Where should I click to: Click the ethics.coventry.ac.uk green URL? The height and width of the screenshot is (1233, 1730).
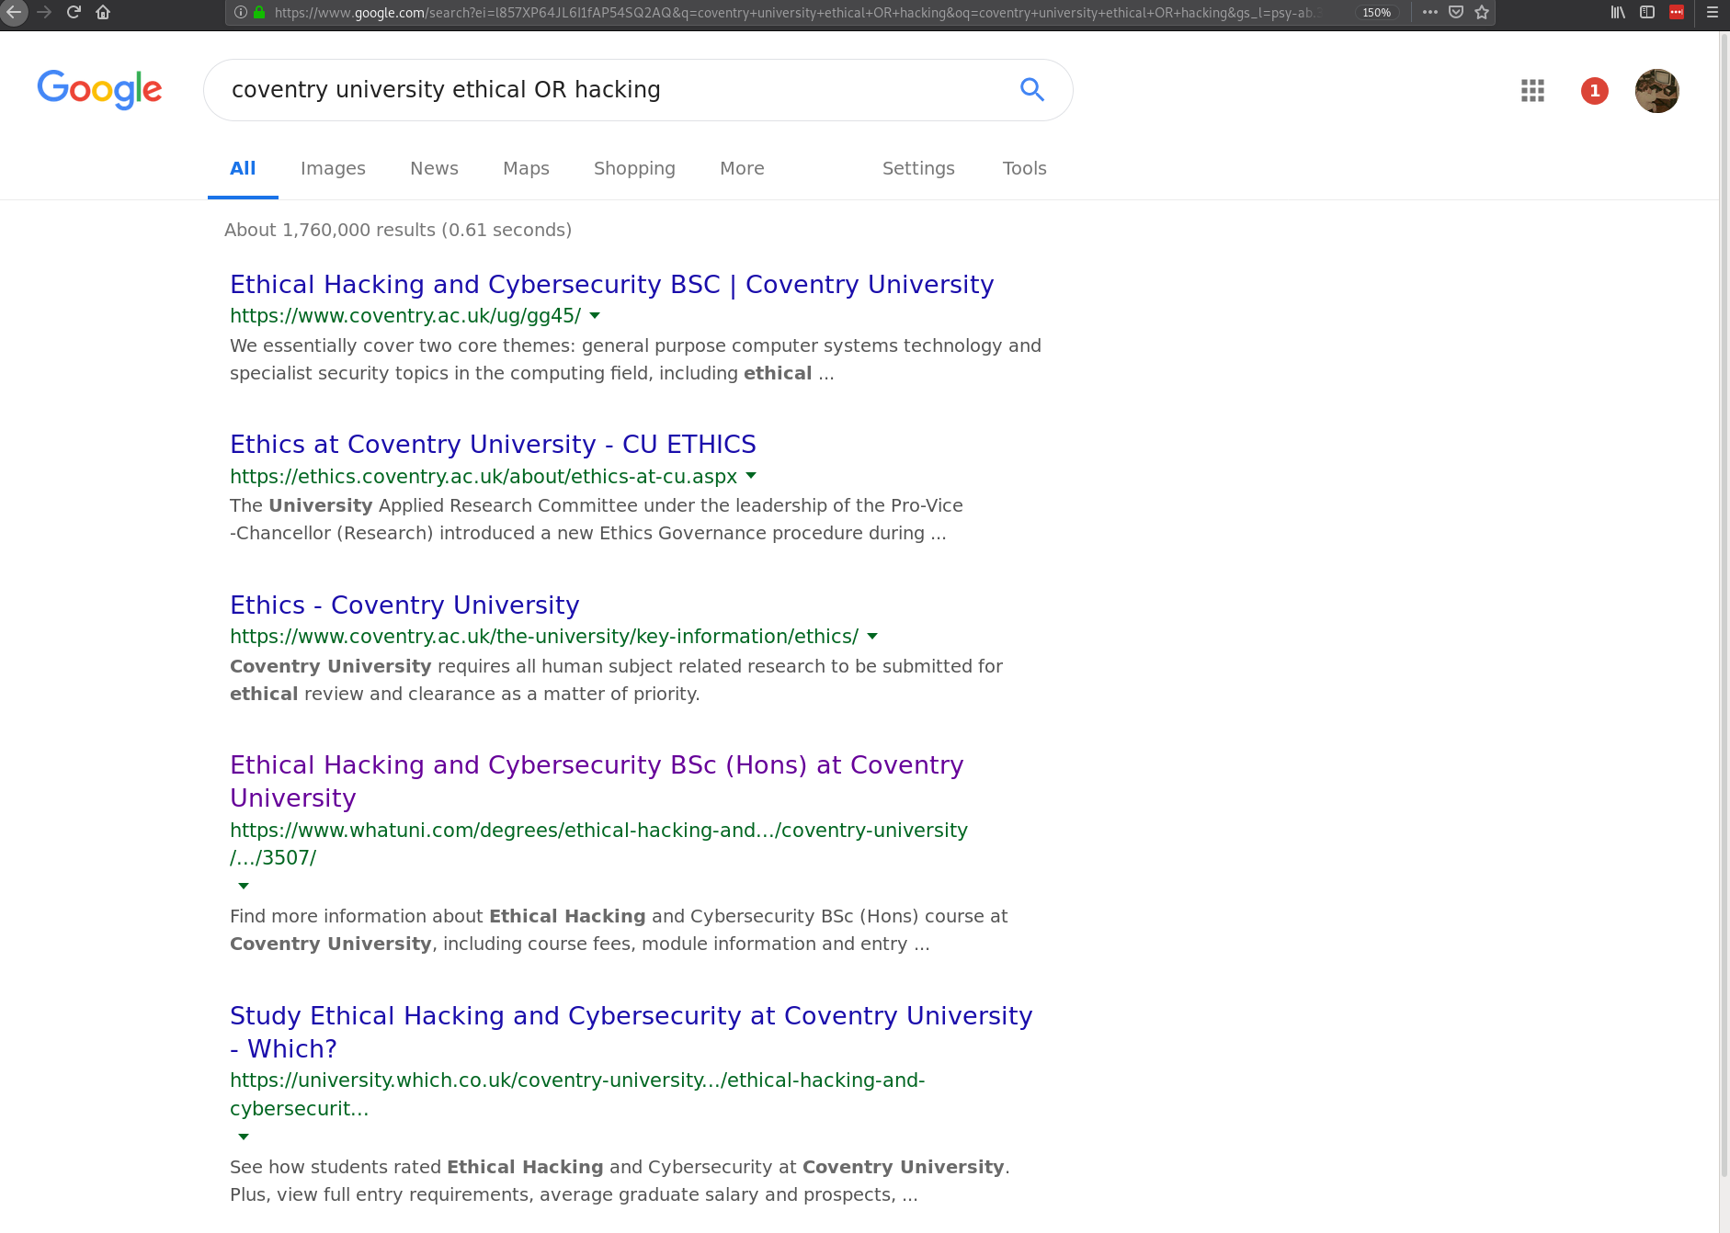click(x=484, y=476)
